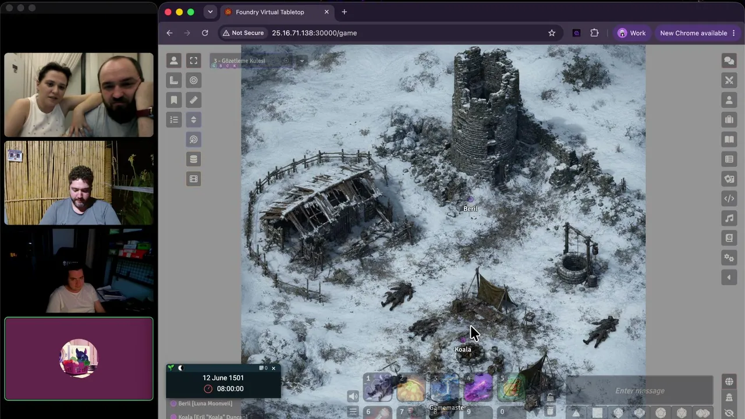Mute sound with hotbar speaker icon

[x=353, y=397]
